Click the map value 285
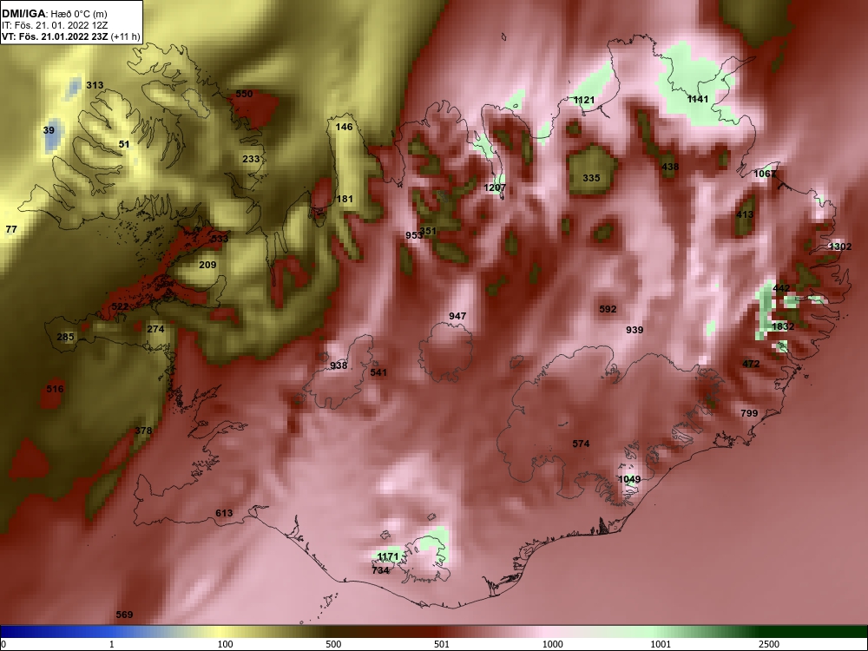Viewport: 868px width, 651px height. coord(65,337)
